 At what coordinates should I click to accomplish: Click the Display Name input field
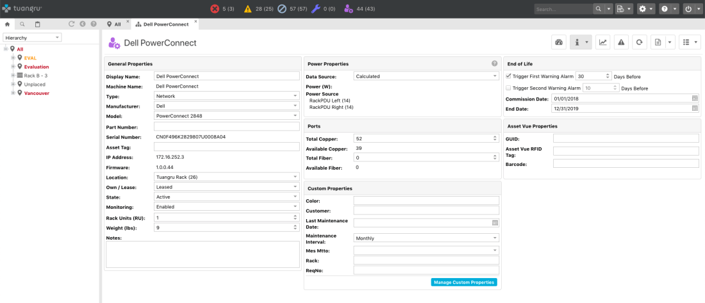point(227,76)
